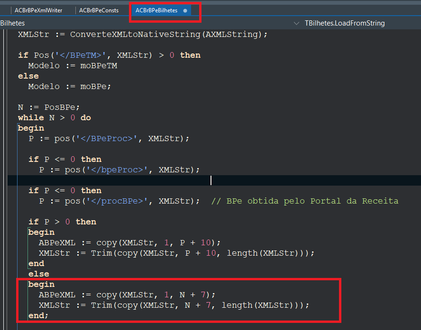Click on 'if P > 0 then' line

click(x=62, y=222)
